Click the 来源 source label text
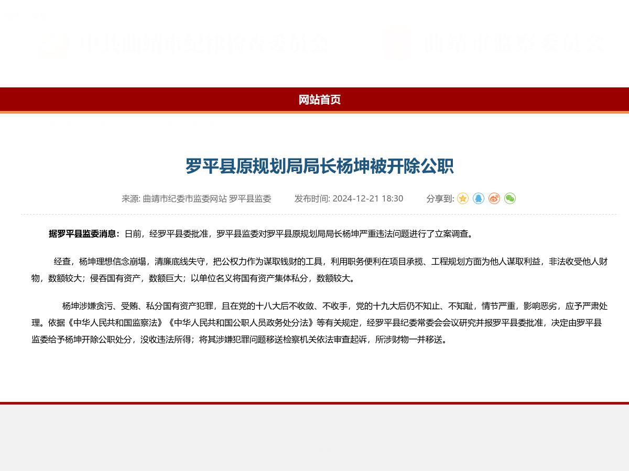Image resolution: width=629 pixels, height=471 pixels. click(x=132, y=199)
